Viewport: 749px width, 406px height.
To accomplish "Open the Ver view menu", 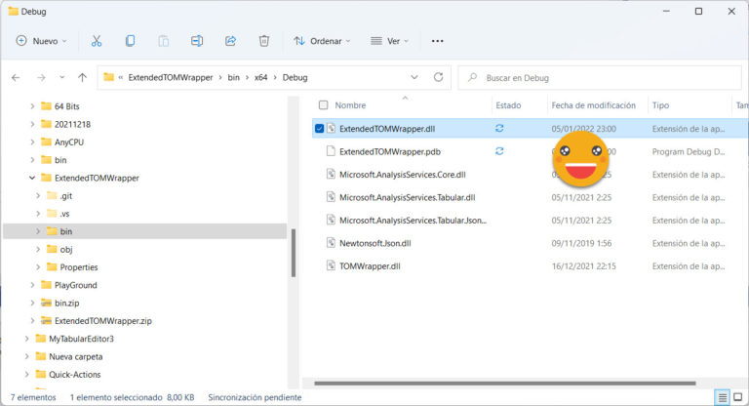I will pos(391,41).
